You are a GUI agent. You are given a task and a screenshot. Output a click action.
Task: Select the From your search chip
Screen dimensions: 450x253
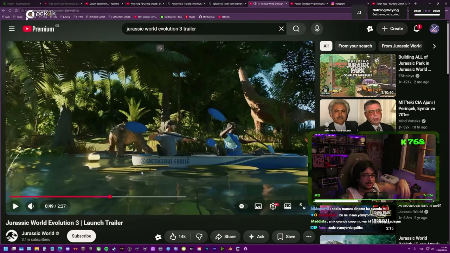[x=355, y=46]
